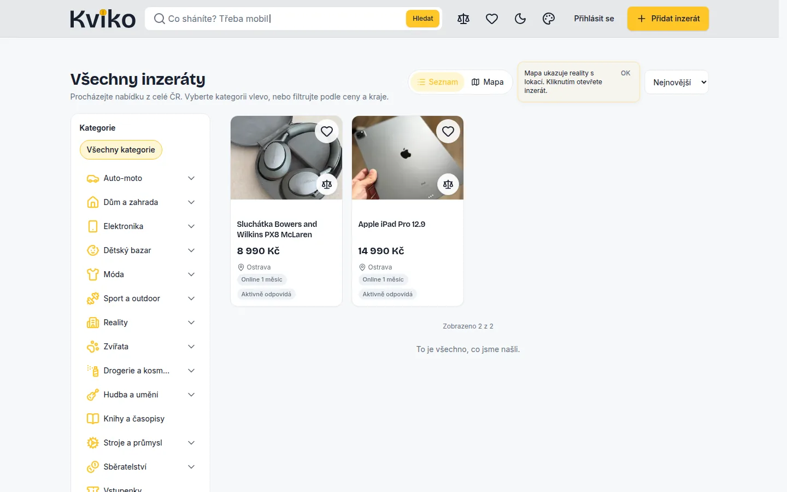The height and width of the screenshot is (492, 787).
Task: Click the Móda shirt icon
Action: click(93, 274)
